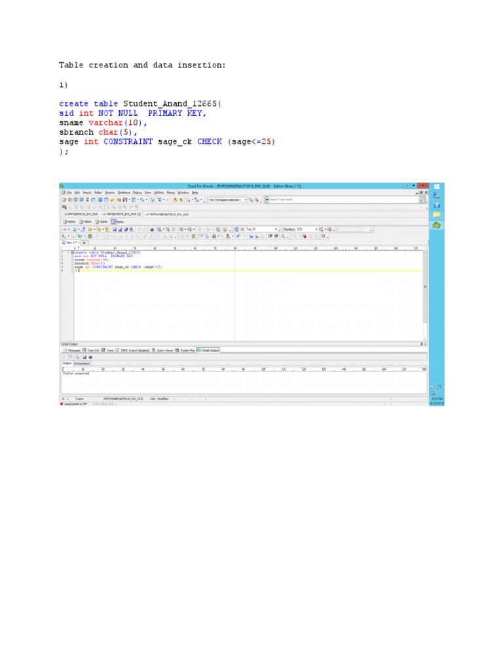Switch to the Data Grid tab
The width and height of the screenshot is (503, 670).
pyautogui.click(x=90, y=351)
